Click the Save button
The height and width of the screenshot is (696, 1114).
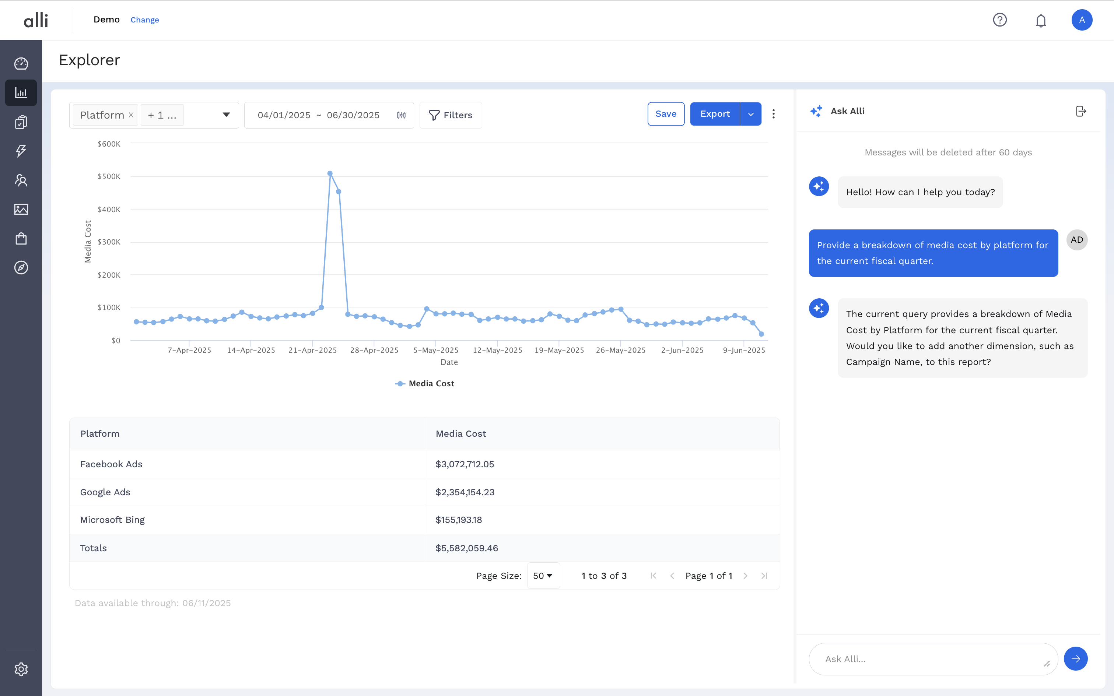666,114
